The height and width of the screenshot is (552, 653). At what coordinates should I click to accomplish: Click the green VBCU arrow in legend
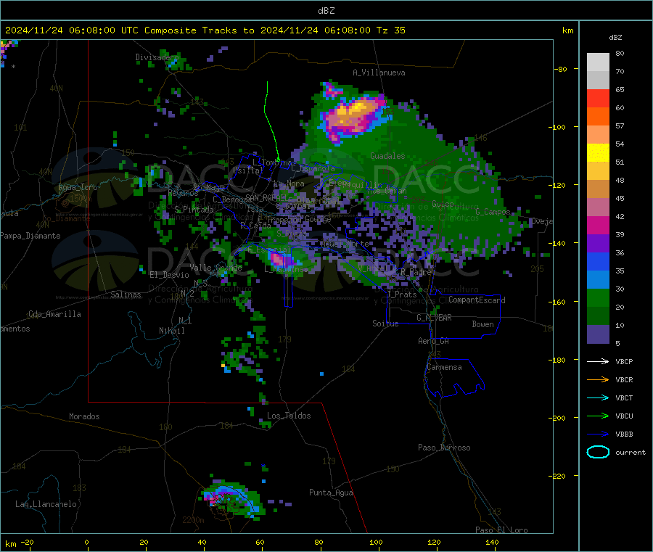pyautogui.click(x=598, y=416)
